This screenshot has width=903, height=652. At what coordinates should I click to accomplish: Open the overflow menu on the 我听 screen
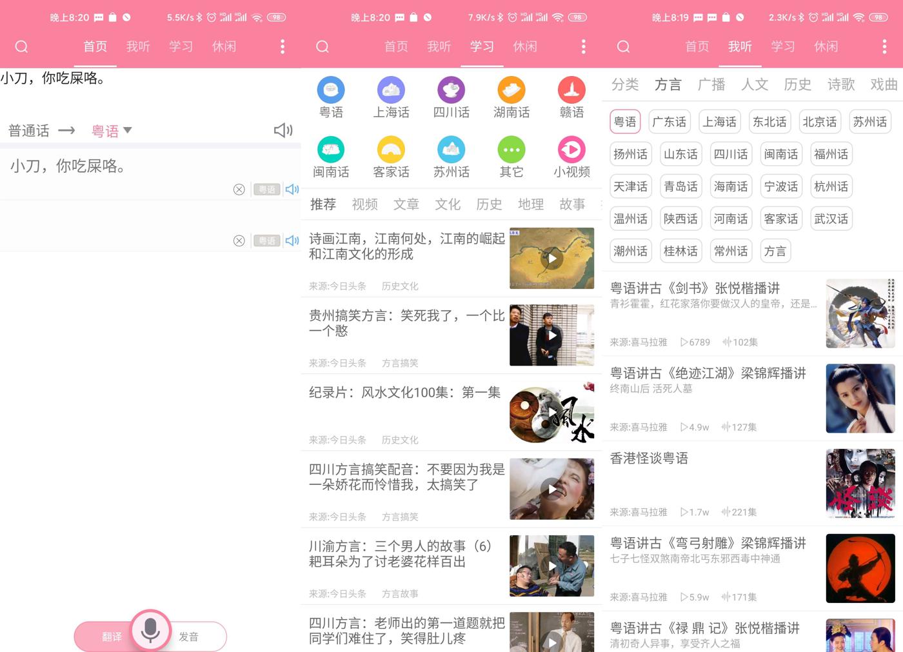[x=884, y=46]
